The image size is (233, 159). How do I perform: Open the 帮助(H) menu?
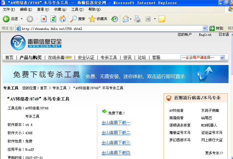pyautogui.click(x=94, y=9)
